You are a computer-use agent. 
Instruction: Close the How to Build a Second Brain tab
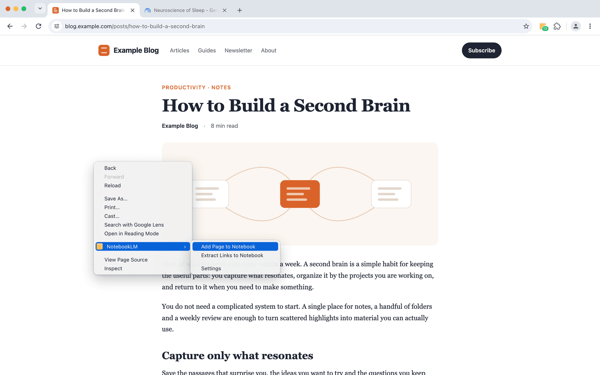pyautogui.click(x=132, y=10)
